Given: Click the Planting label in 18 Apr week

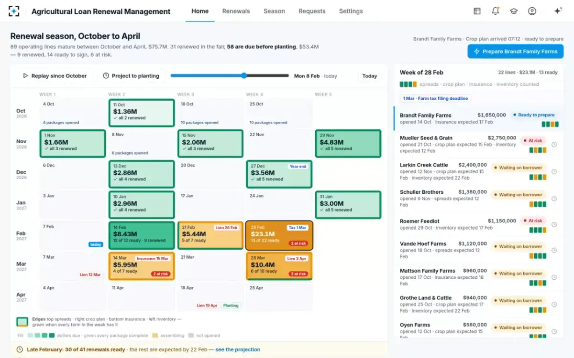Looking at the screenshot, I should [231, 305].
